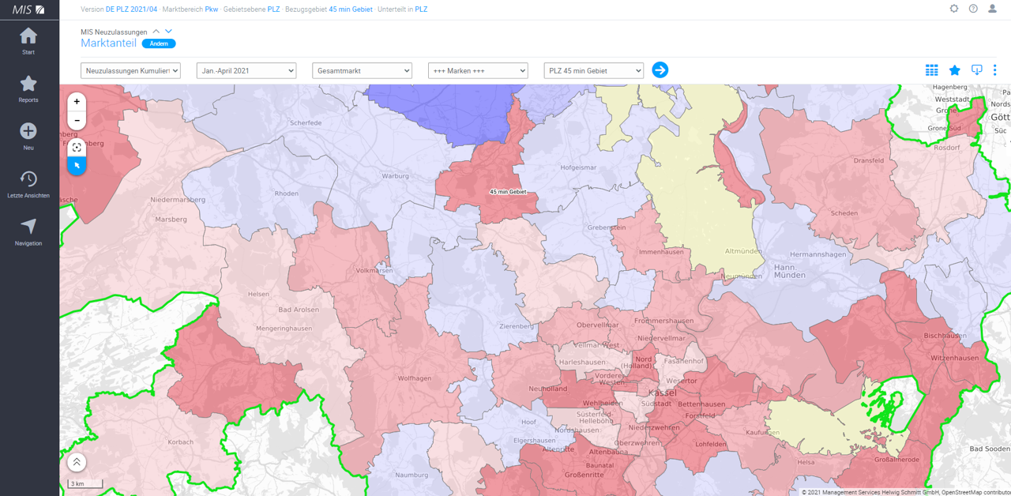Click the Helsa map label
1011x496 pixels.
click(x=806, y=462)
